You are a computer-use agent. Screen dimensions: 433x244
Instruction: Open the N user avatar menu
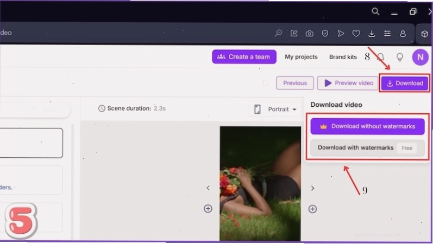point(421,57)
